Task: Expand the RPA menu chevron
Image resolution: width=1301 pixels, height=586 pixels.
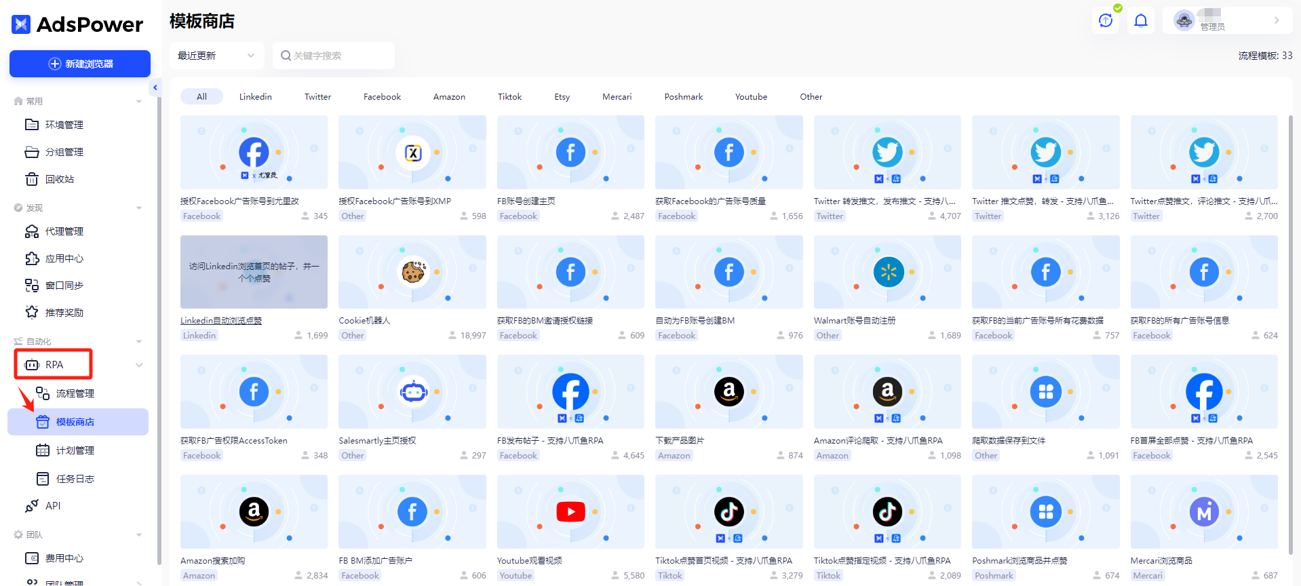Action: (139, 365)
